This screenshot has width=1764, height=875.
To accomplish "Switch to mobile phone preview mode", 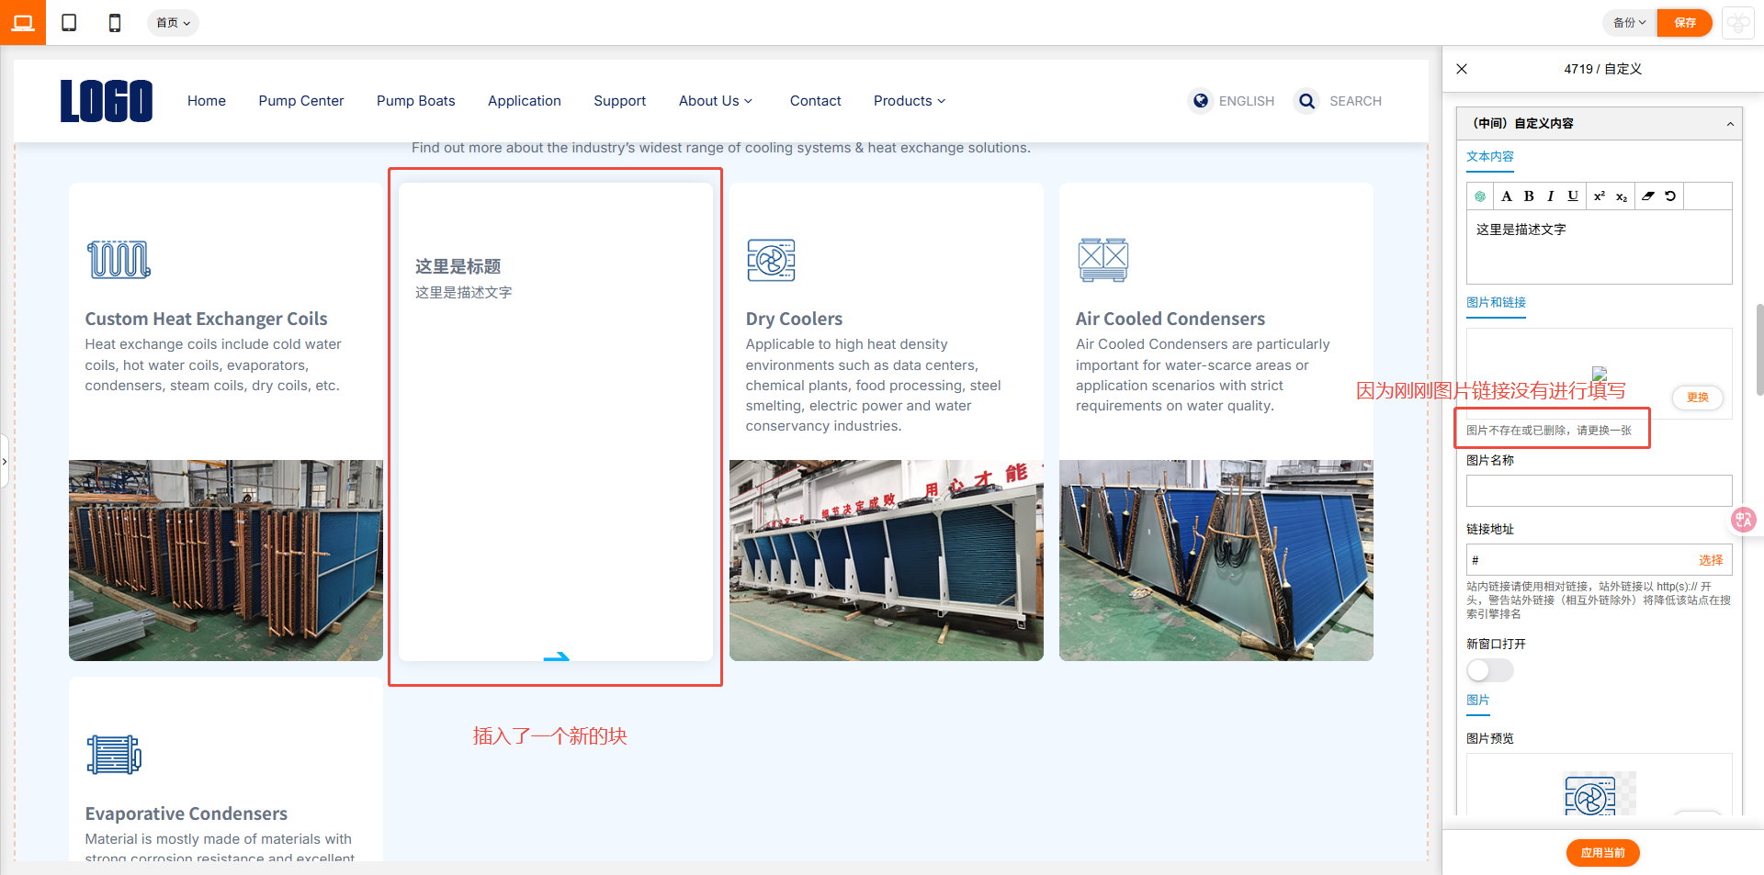I will point(115,22).
